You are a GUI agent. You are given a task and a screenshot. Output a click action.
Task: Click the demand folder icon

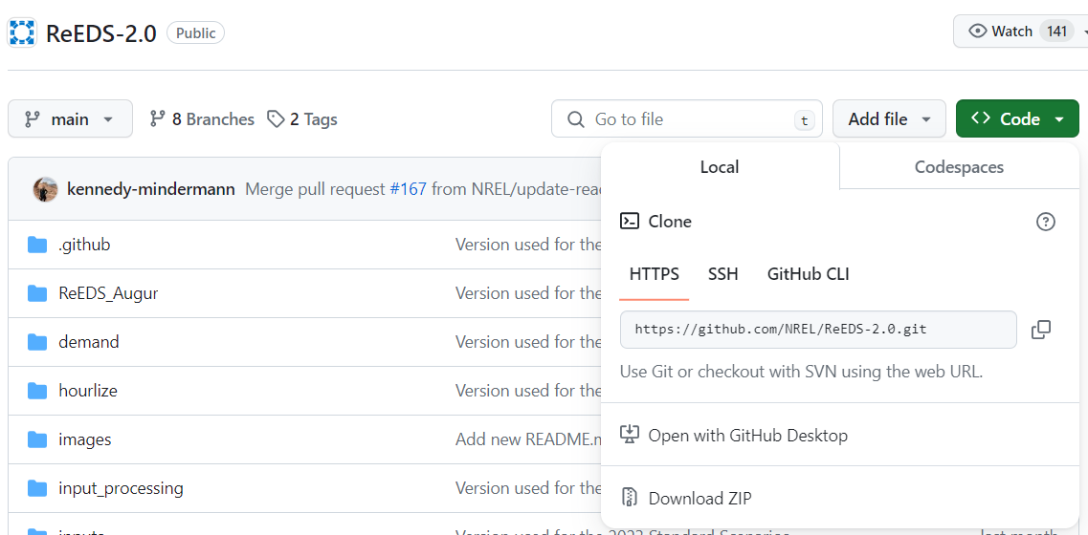(x=36, y=342)
